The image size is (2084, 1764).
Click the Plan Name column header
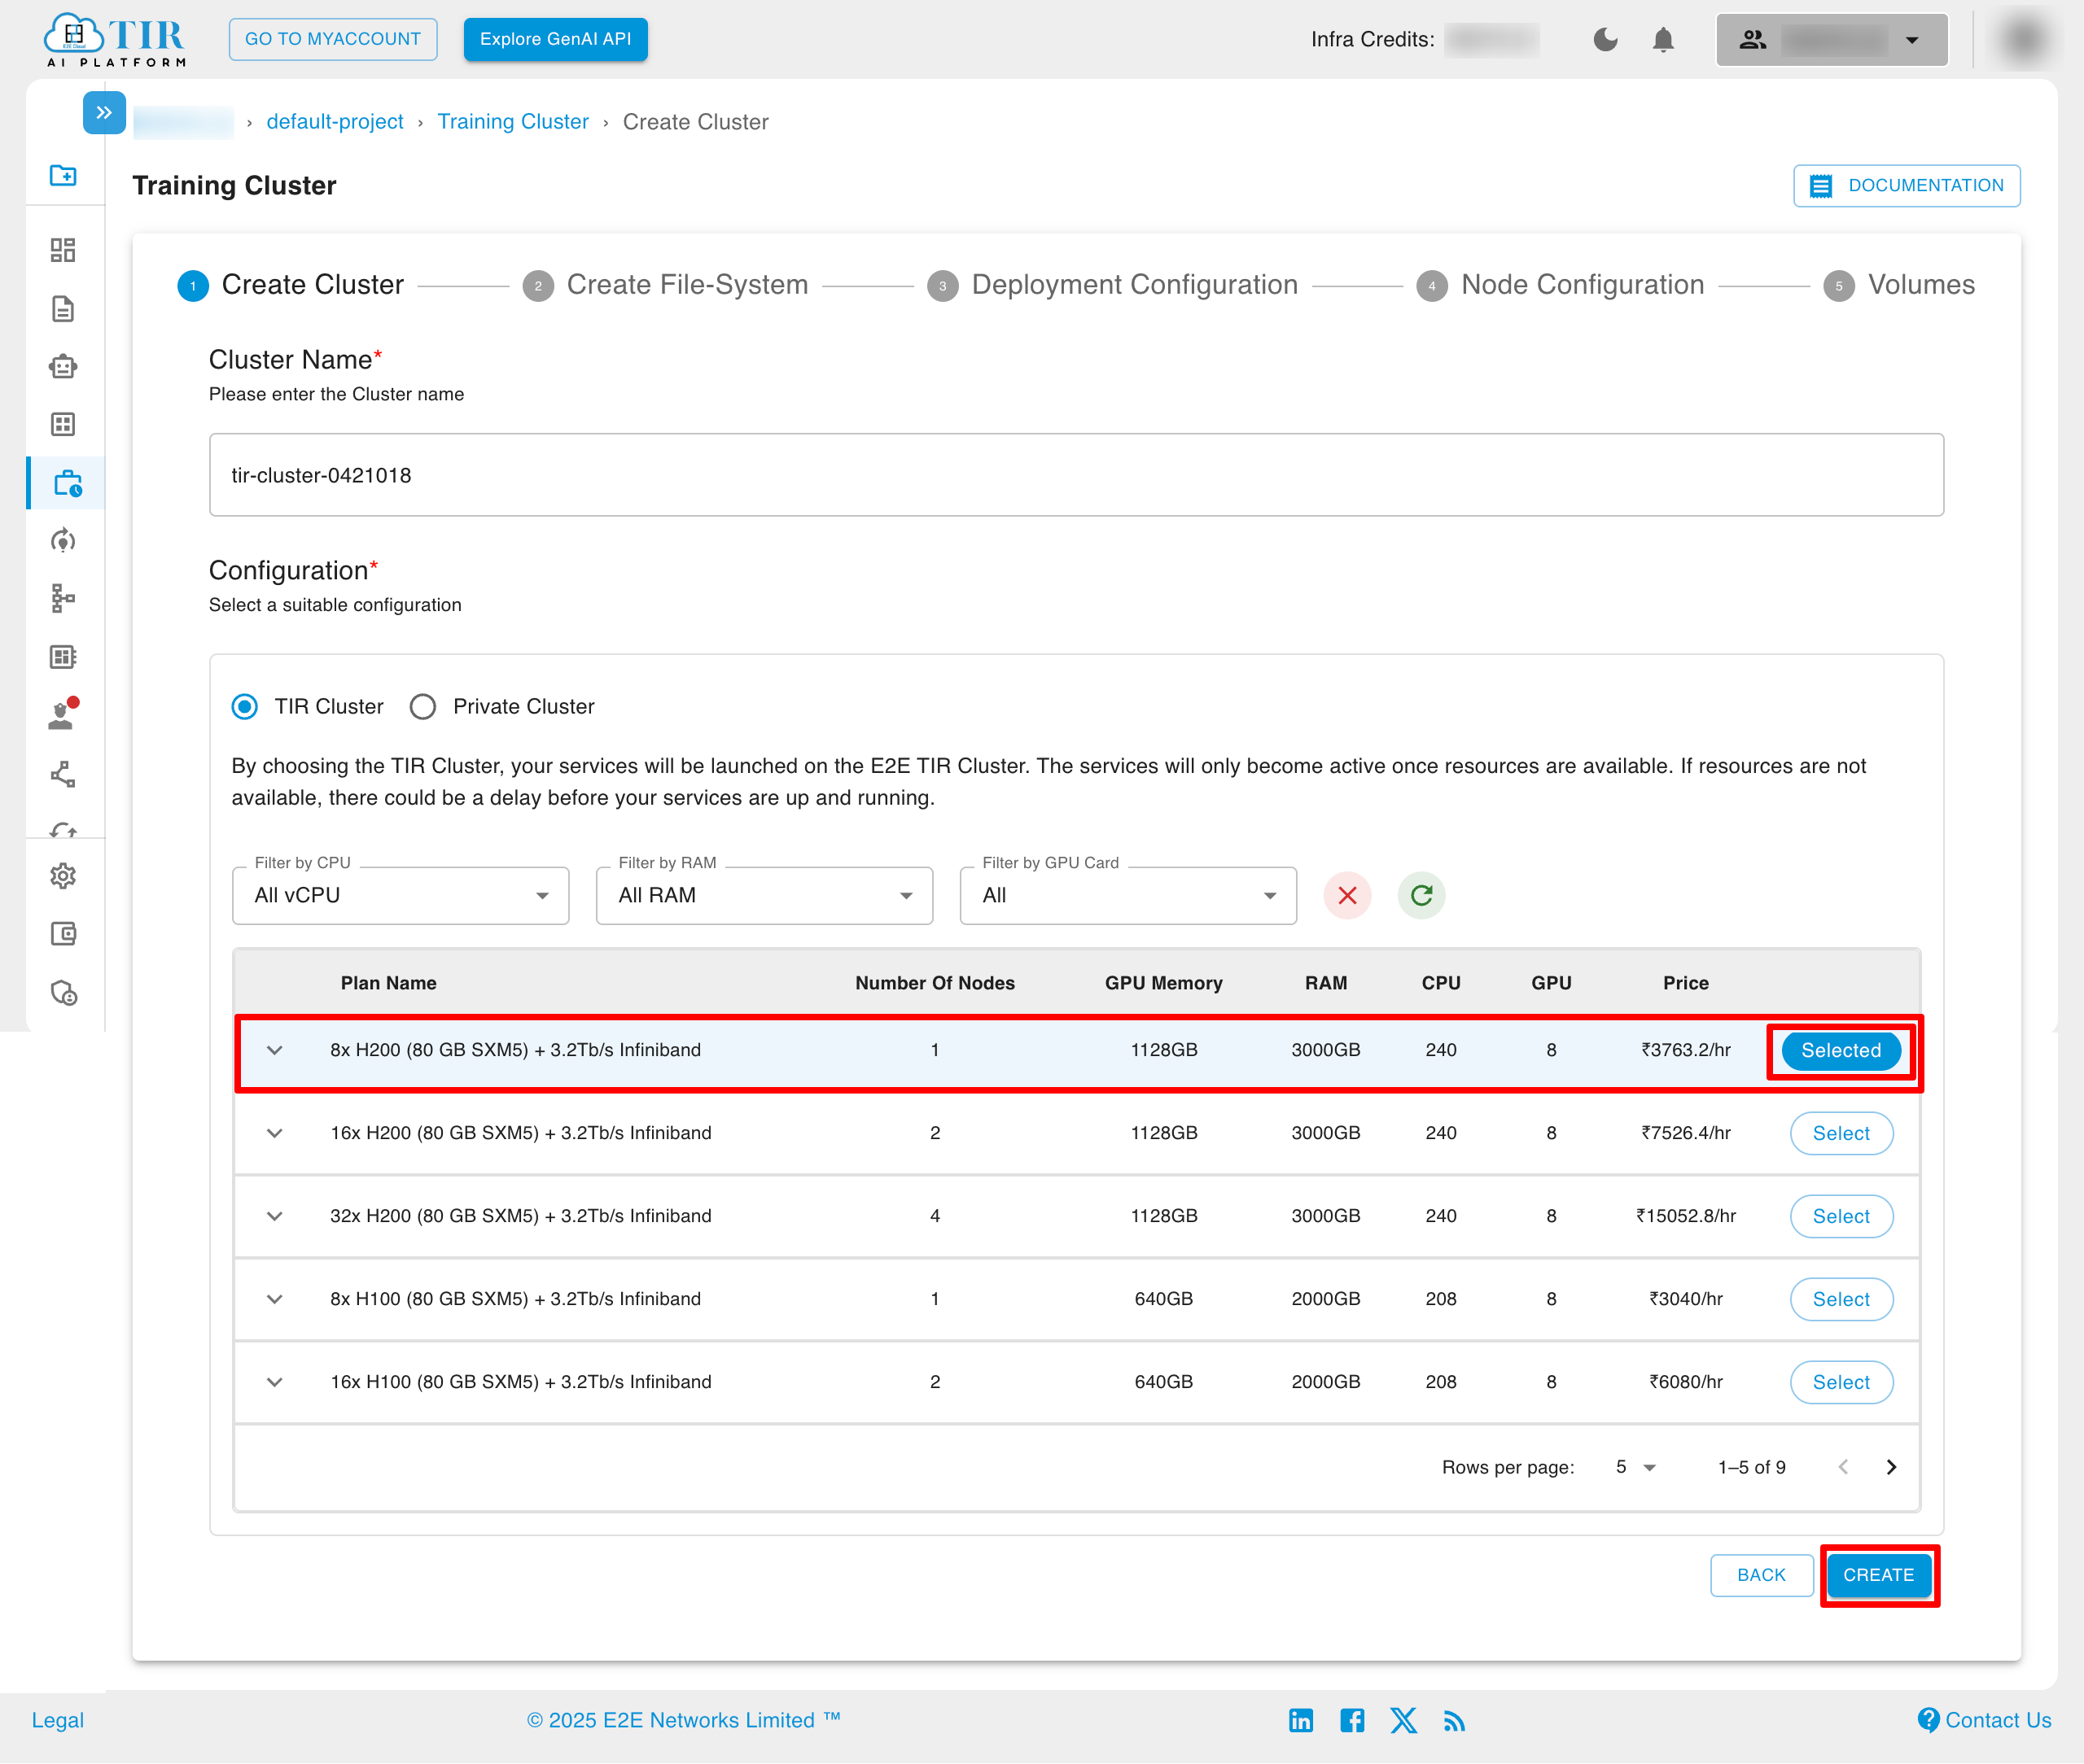[x=388, y=983]
